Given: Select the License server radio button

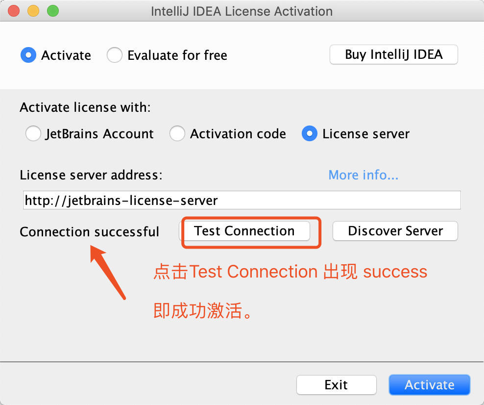Looking at the screenshot, I should coord(310,133).
